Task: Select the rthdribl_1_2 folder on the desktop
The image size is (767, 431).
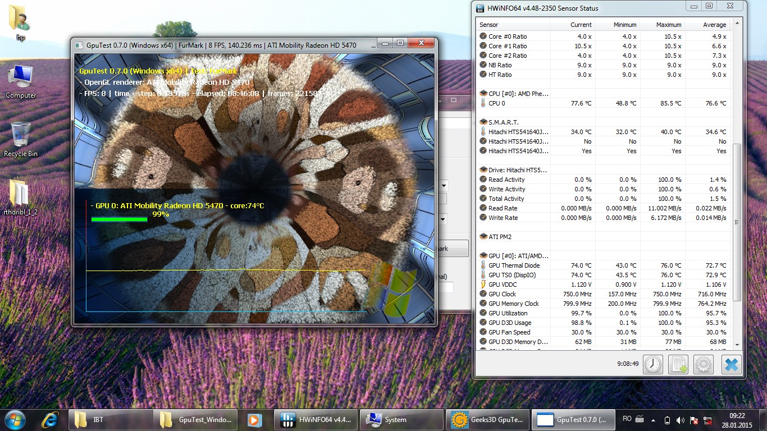Action: click(x=20, y=198)
